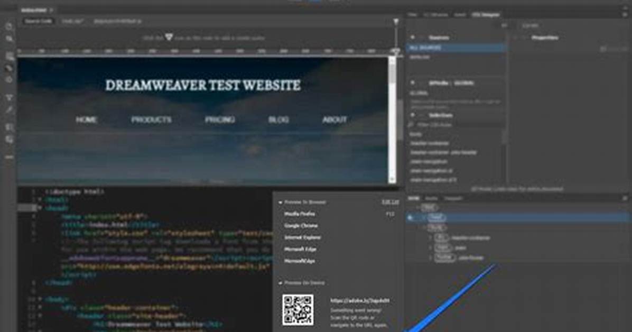Add a property with Properties plus icon

[x=515, y=38]
